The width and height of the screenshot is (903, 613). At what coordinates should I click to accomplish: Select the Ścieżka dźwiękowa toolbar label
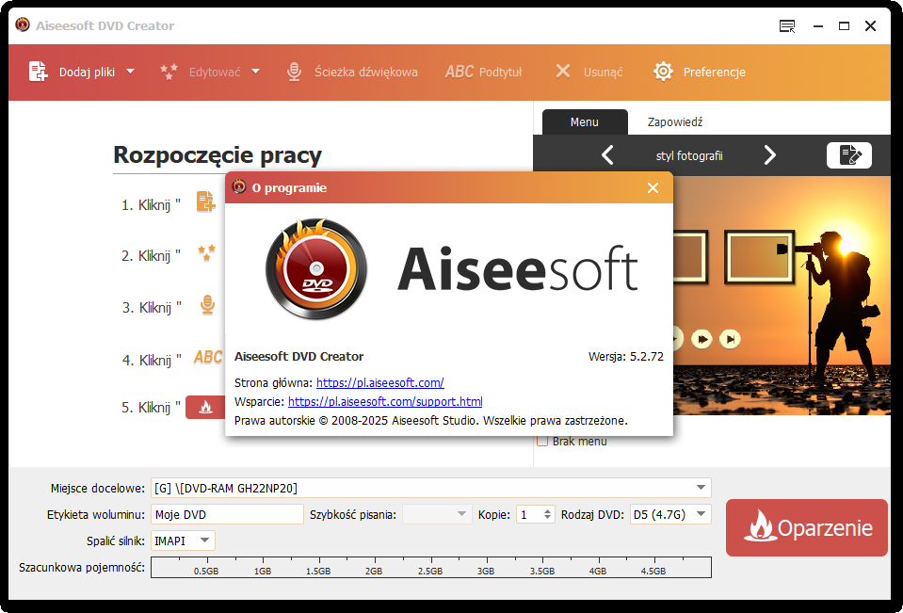pos(366,72)
